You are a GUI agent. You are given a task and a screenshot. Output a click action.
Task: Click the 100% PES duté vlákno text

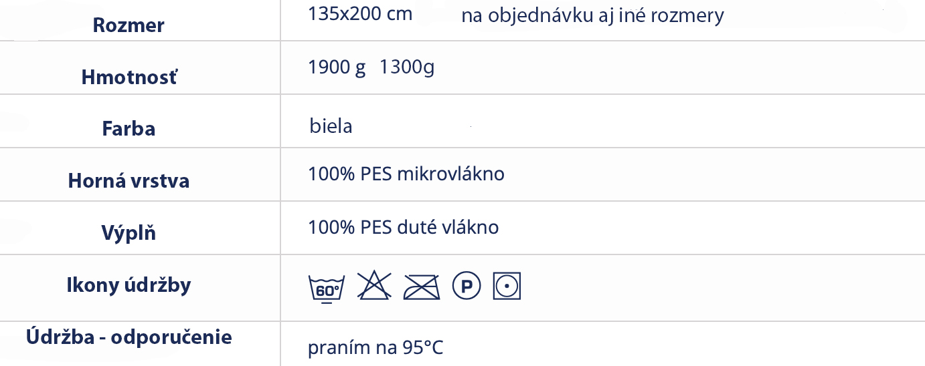(404, 227)
